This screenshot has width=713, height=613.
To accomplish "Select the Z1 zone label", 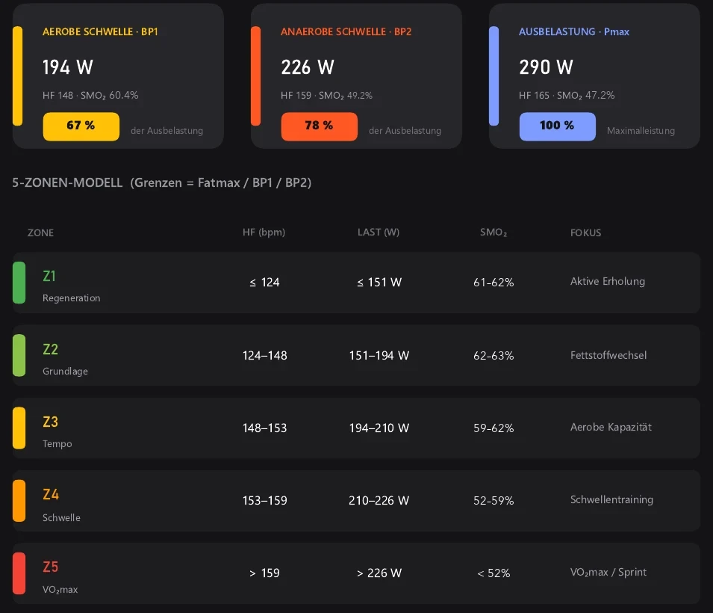I will click(x=49, y=276).
